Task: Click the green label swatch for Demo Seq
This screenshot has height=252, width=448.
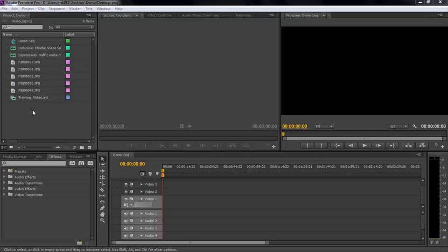Action: coord(68,41)
